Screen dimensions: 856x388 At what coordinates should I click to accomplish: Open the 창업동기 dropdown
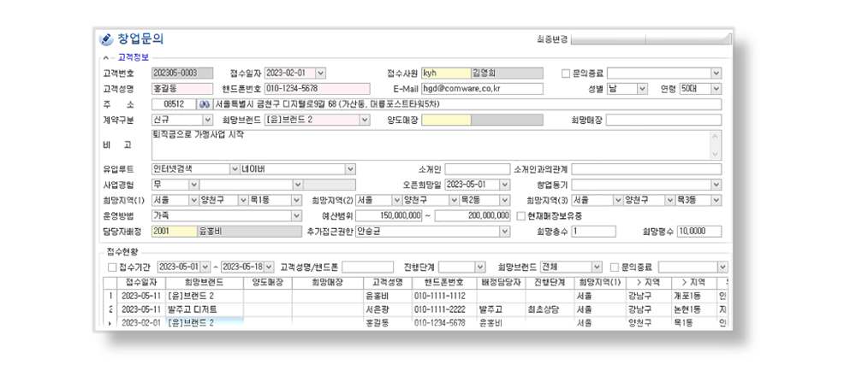pyautogui.click(x=716, y=185)
